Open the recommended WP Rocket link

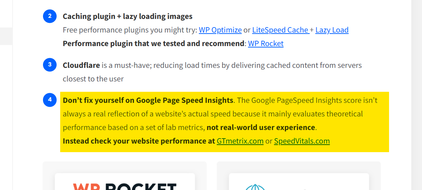click(266, 44)
